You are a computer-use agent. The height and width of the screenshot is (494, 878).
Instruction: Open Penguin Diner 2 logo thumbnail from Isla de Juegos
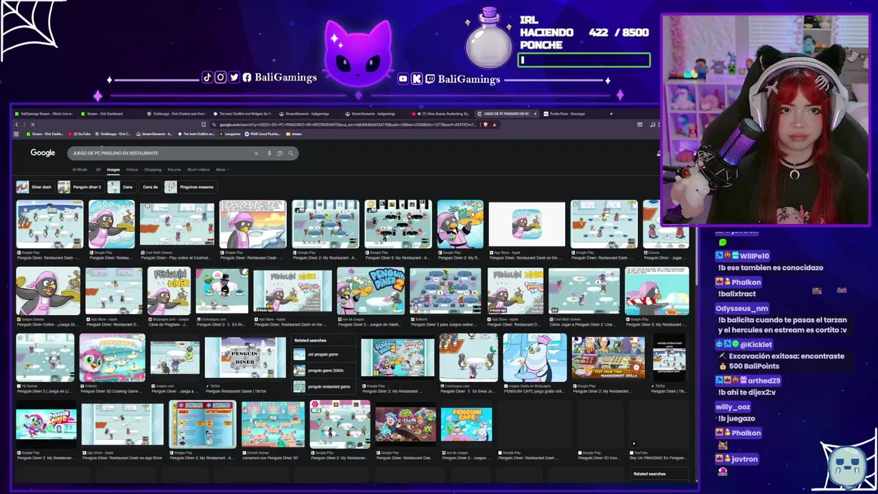tap(370, 291)
